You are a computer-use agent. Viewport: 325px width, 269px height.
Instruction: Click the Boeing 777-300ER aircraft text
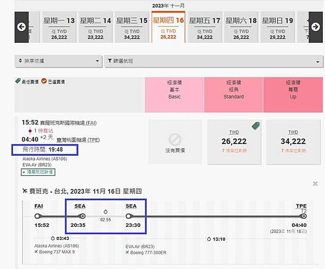tap(148, 253)
